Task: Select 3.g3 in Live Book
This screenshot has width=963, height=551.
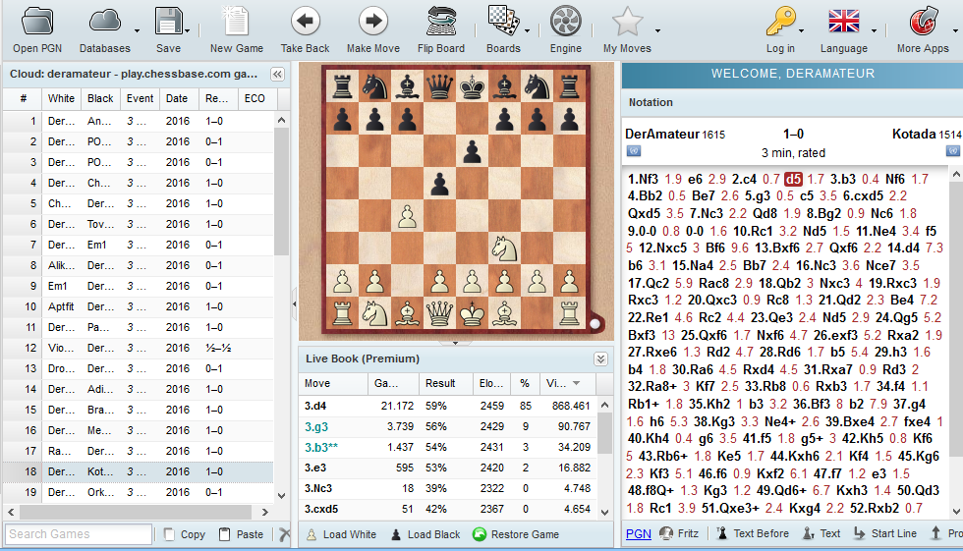Action: 447,426
